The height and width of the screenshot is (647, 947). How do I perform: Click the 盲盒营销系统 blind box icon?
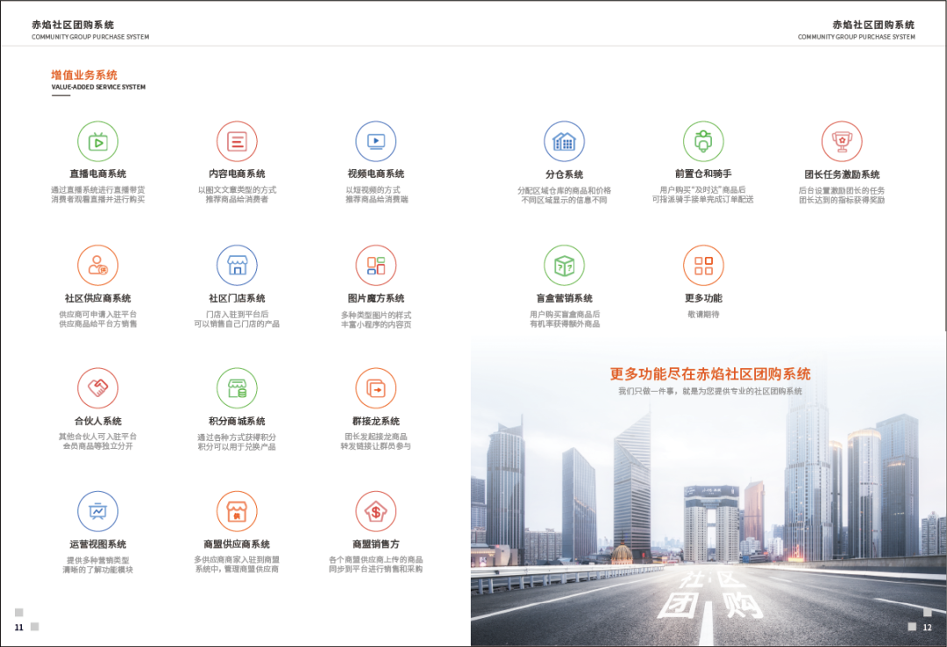coord(564,265)
